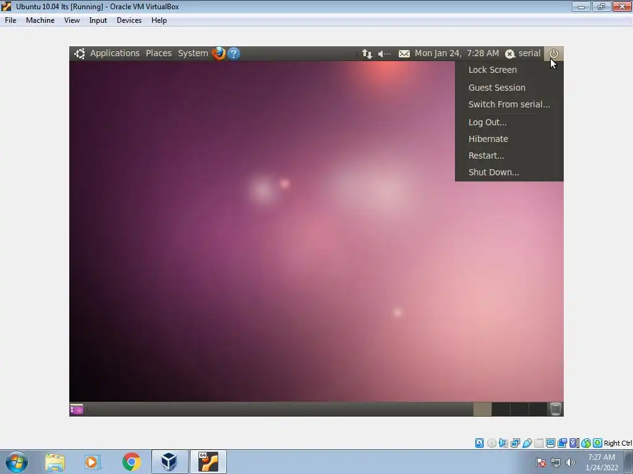
Task: Open VirtualBox Devices menu
Action: click(x=129, y=20)
